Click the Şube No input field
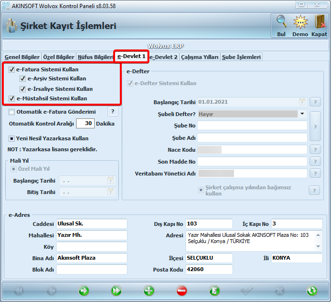This screenshot has width=331, height=302. point(252,126)
